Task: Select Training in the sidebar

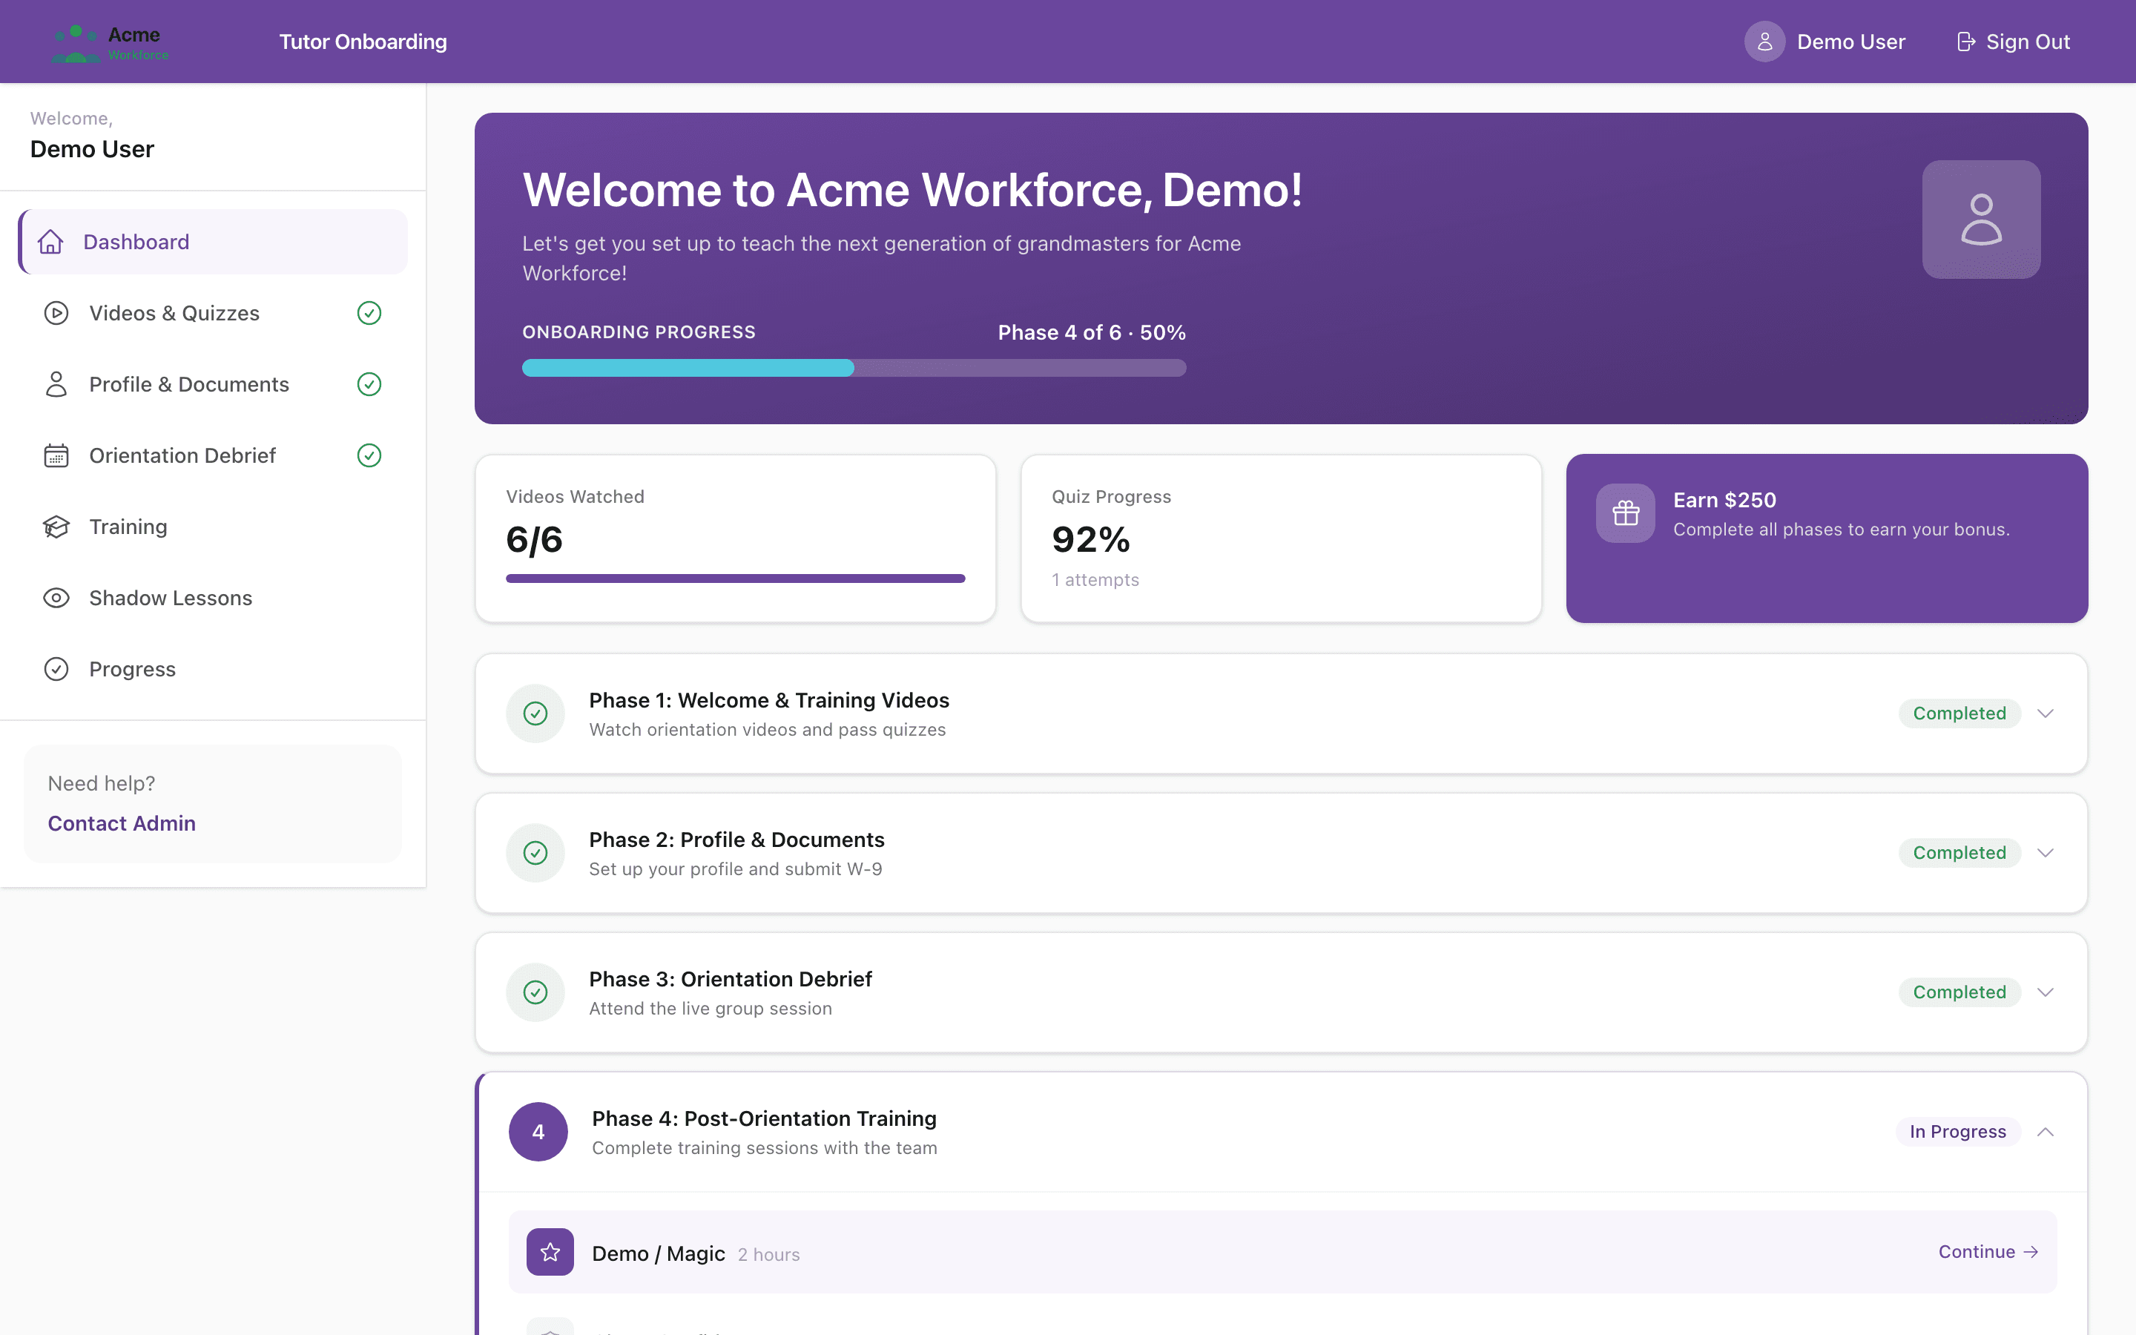Action: pyautogui.click(x=213, y=527)
